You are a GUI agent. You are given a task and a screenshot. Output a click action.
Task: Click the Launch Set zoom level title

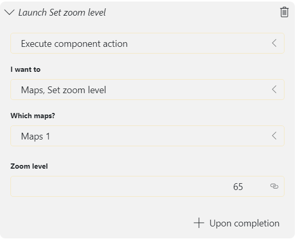pos(62,12)
